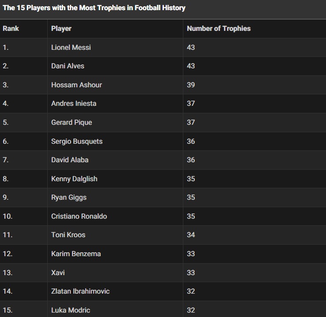Click the Zlatan Ibrahimovic entry

[80, 291]
